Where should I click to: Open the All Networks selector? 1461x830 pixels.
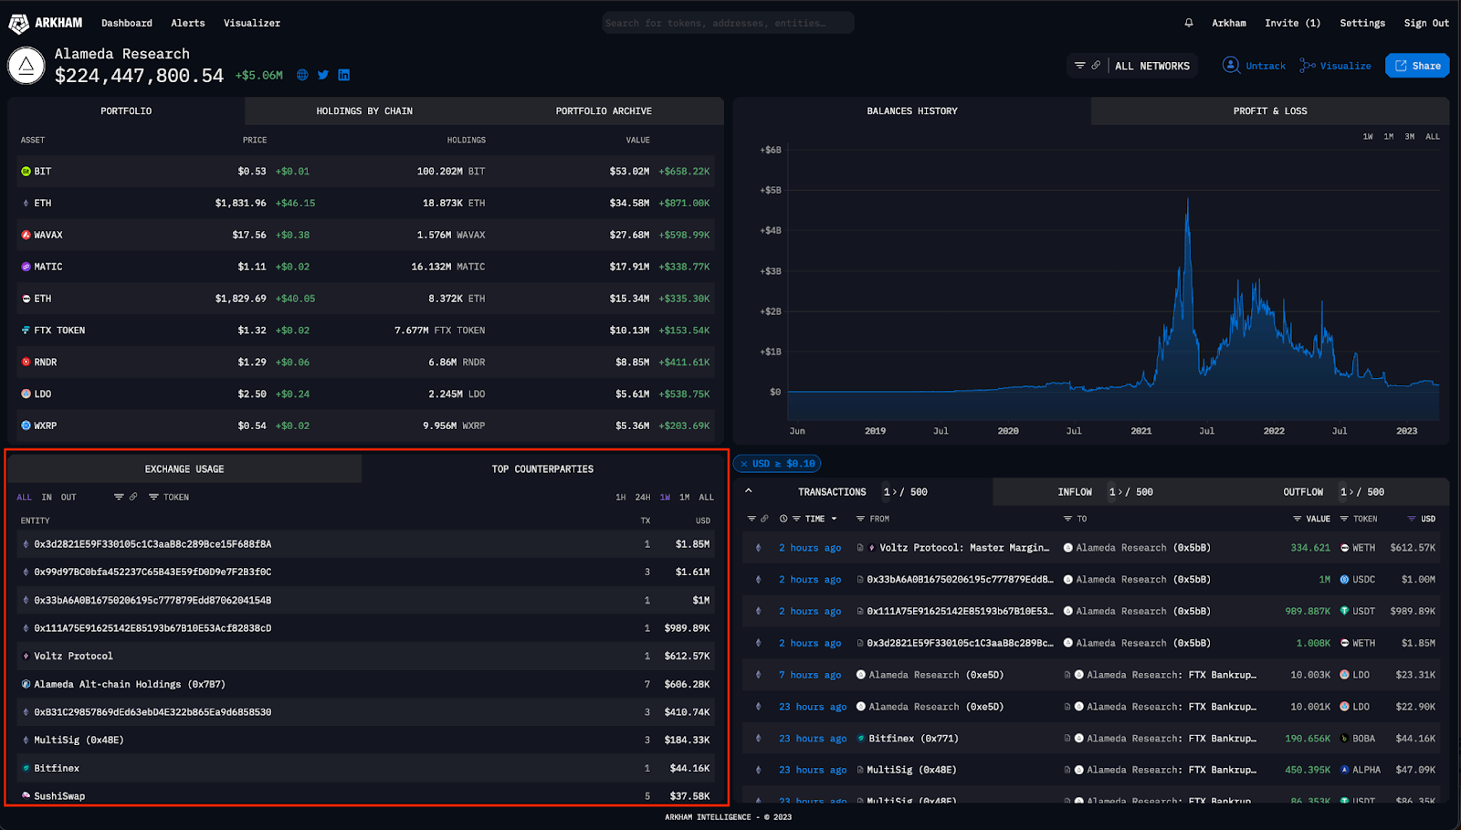tap(1152, 66)
